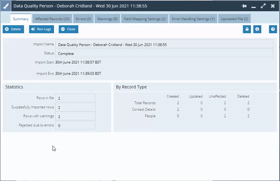The height and width of the screenshot is (181, 280).
Task: Select Import End value 30th June 2021 11:39:03 BST
Action: coord(78,74)
